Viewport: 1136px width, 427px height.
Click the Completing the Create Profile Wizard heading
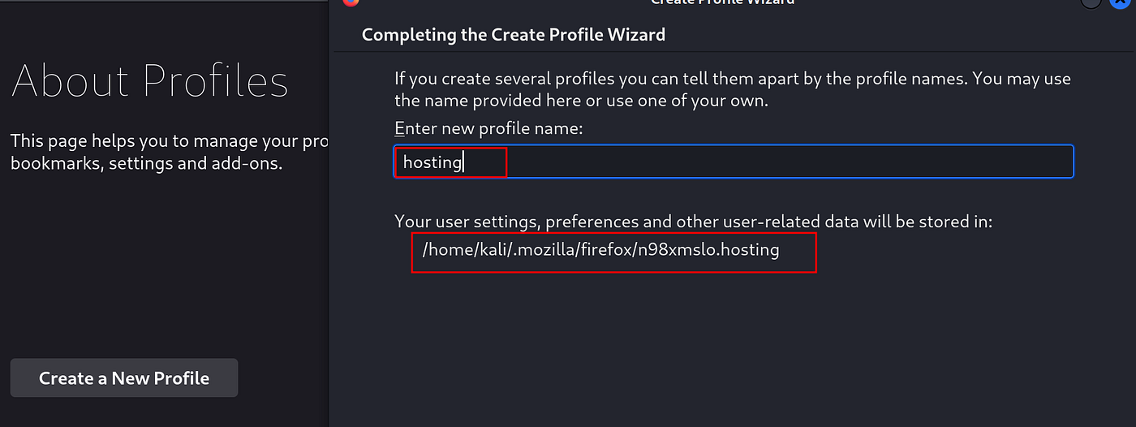point(514,35)
